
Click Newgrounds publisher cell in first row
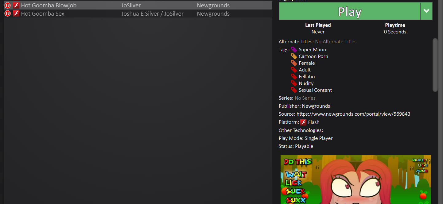point(213,6)
